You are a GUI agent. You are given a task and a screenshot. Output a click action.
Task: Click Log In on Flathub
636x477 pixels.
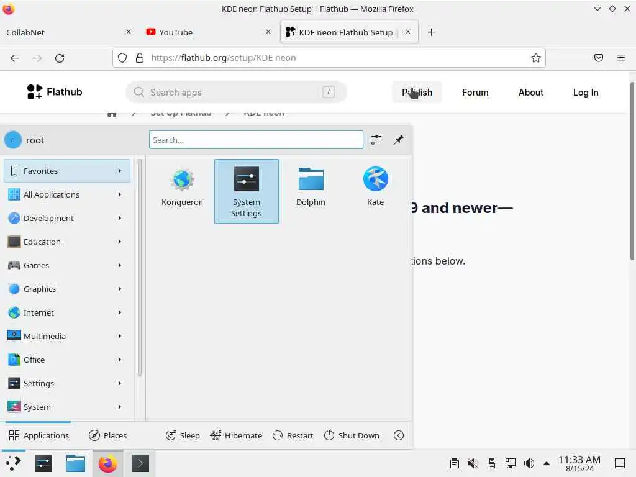[x=585, y=92]
